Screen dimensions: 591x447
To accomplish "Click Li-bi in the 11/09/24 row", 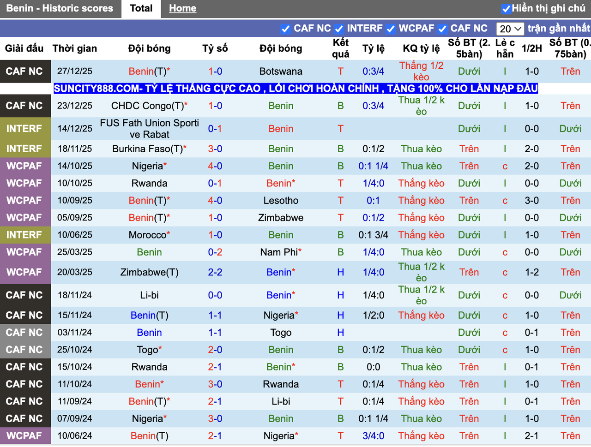I will point(281,401).
